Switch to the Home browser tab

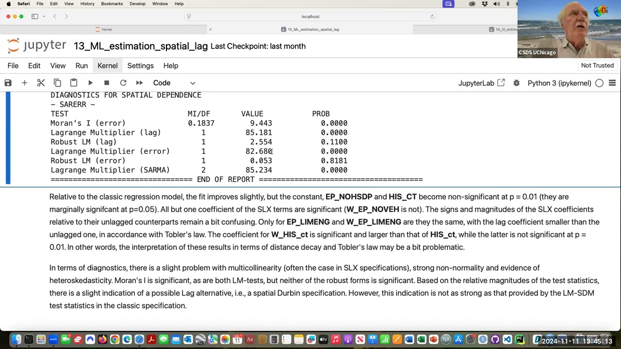[103, 30]
